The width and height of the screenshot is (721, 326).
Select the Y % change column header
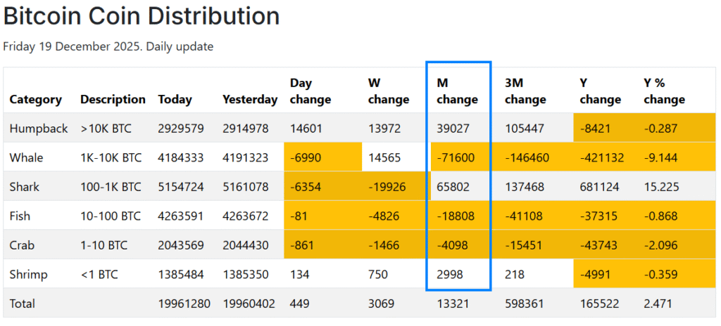click(x=664, y=91)
